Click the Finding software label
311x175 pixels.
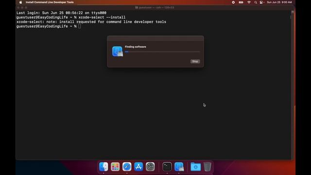(x=136, y=47)
